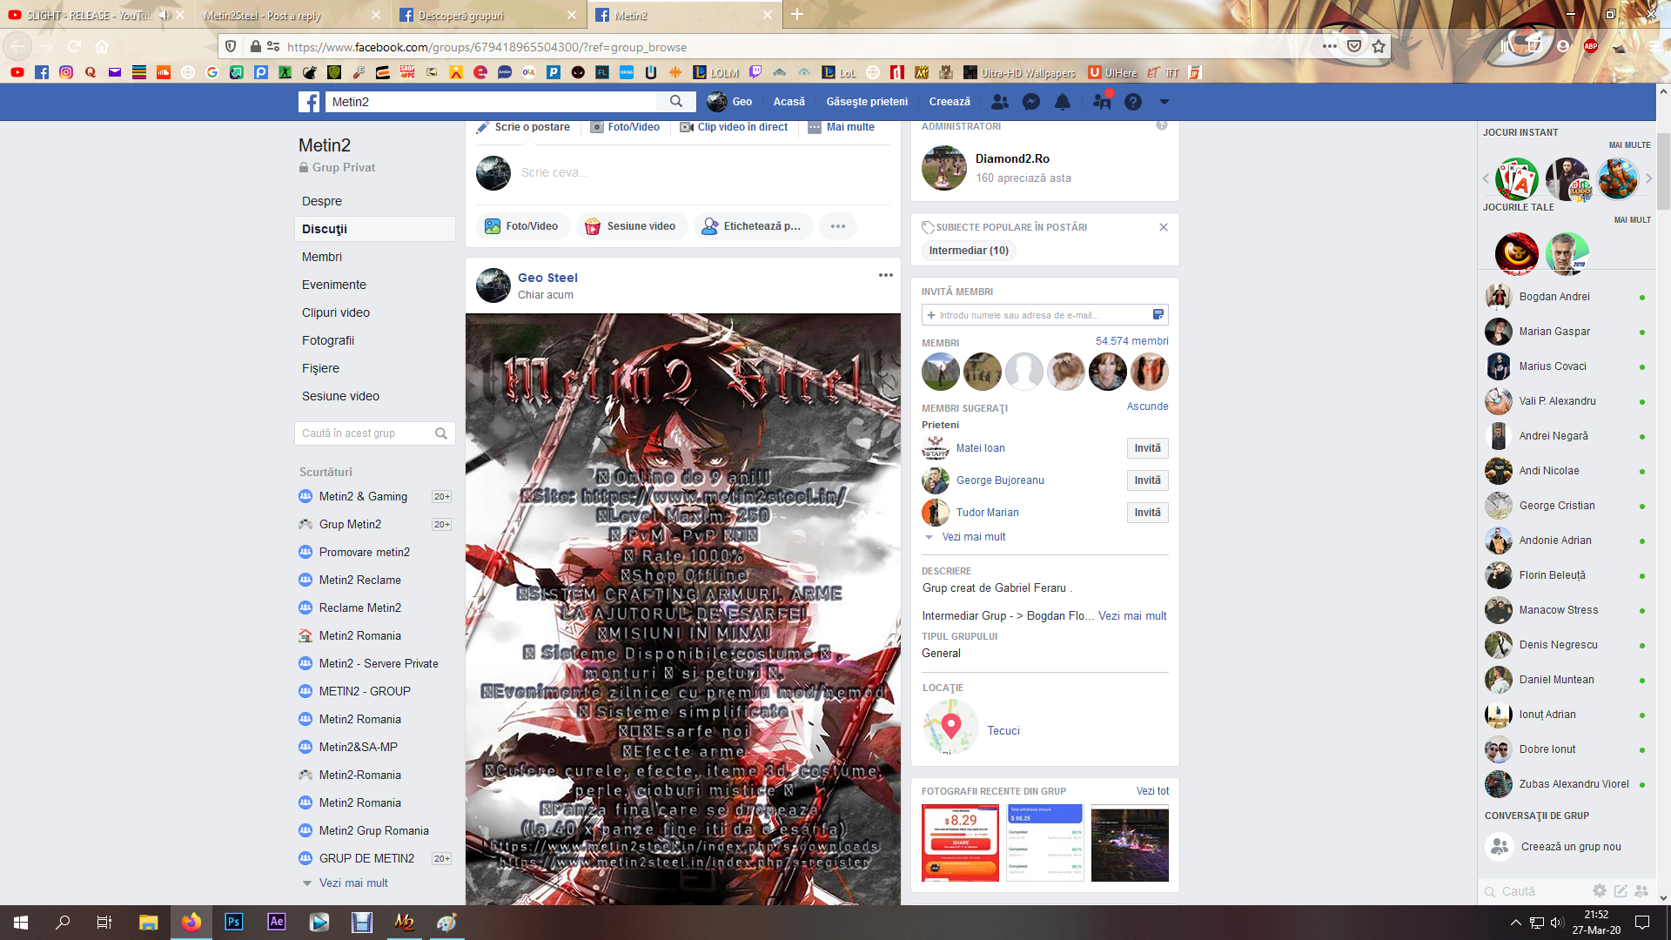Image resolution: width=1671 pixels, height=940 pixels.
Task: Click friend requests icon in header
Action: [1000, 102]
